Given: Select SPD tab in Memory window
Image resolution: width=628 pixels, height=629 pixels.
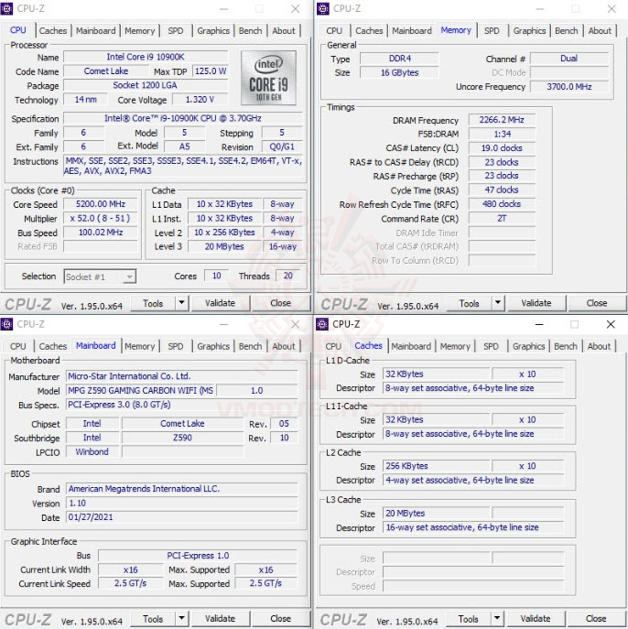Looking at the screenshot, I should (492, 30).
